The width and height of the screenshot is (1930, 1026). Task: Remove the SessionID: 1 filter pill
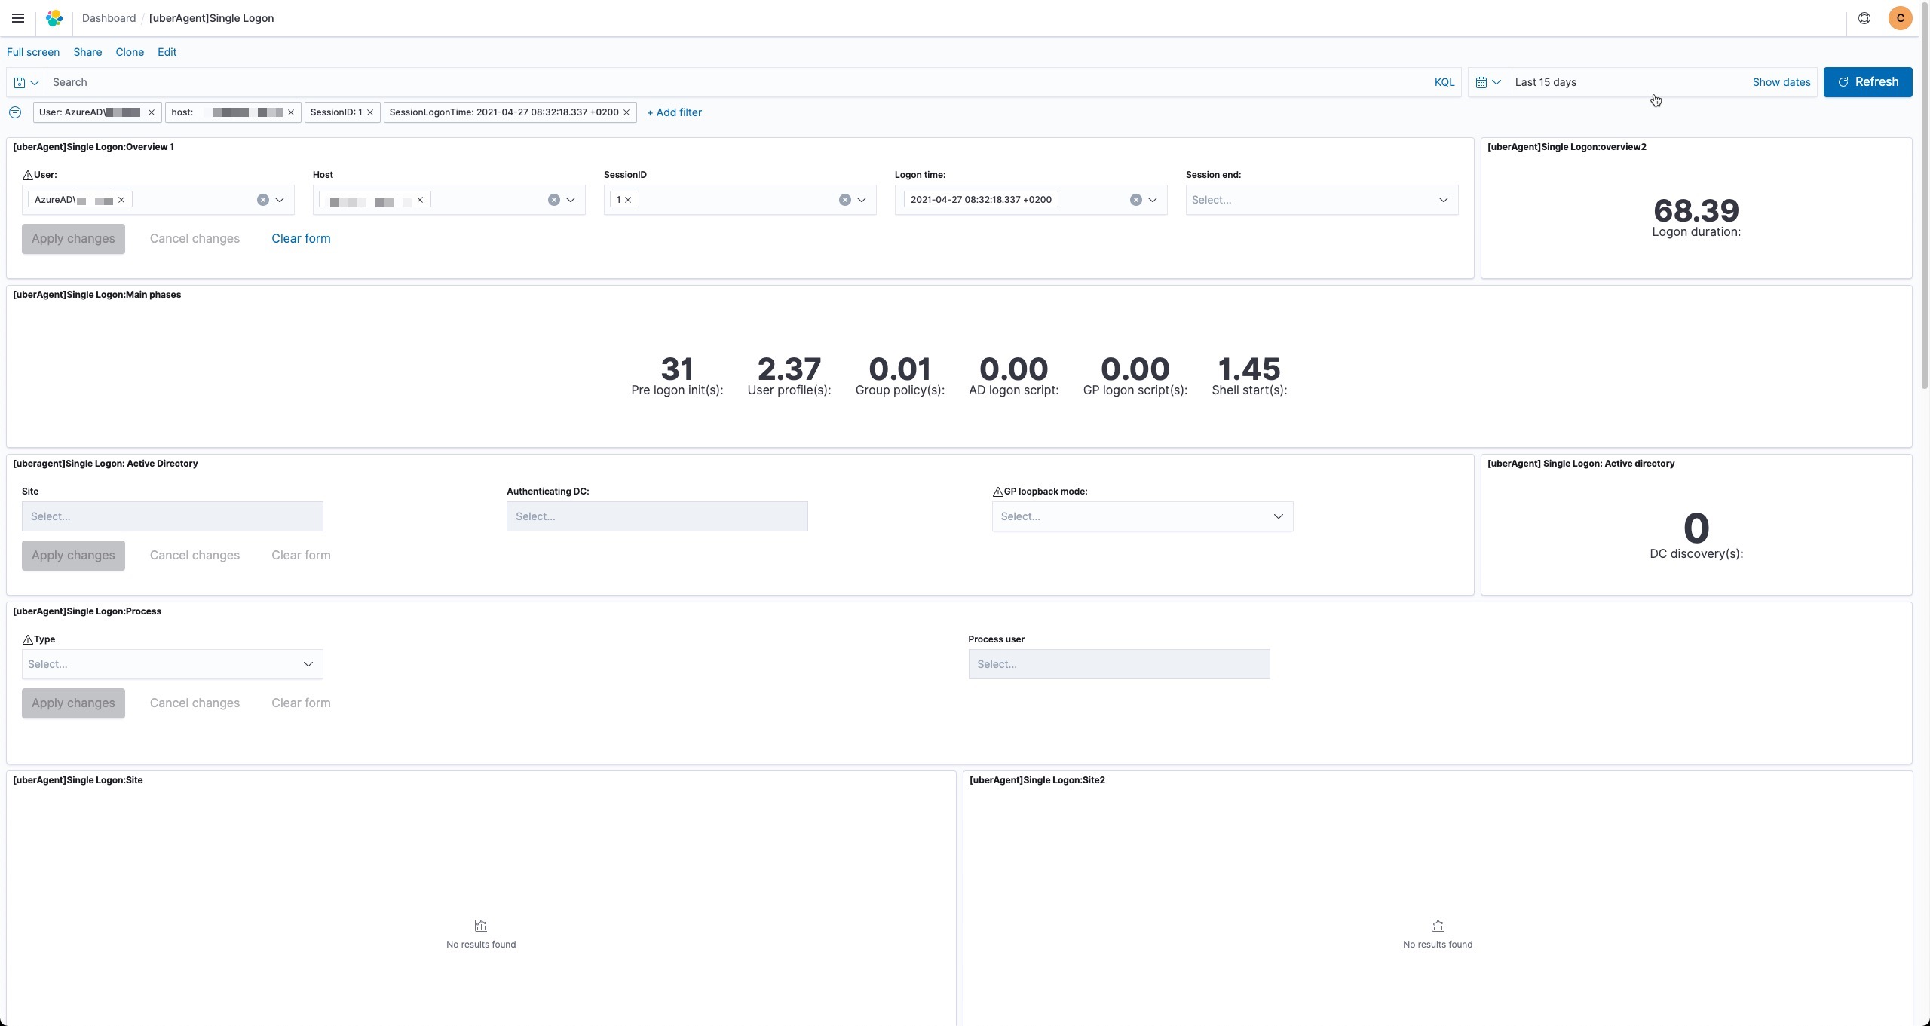[370, 112]
